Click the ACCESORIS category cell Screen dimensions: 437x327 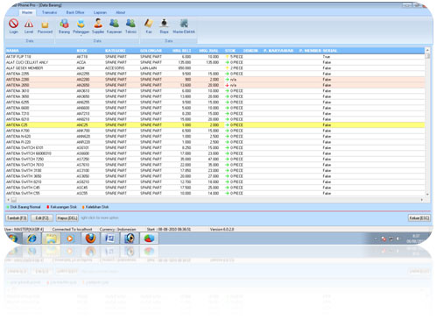[115, 68]
